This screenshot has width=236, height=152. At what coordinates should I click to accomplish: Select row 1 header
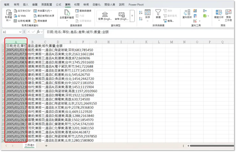pyautogui.click(x=3, y=46)
